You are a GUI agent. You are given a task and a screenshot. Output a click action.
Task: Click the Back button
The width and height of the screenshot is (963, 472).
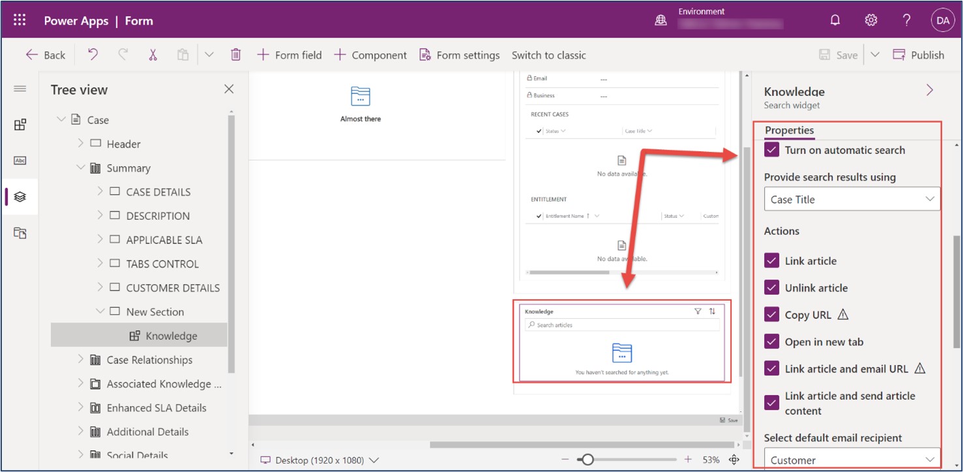pos(46,55)
